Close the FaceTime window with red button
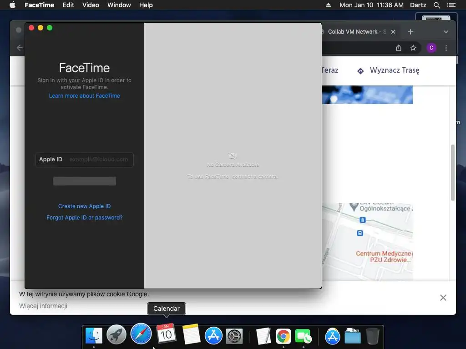Screen dimensions: 466x349 tap(31, 28)
